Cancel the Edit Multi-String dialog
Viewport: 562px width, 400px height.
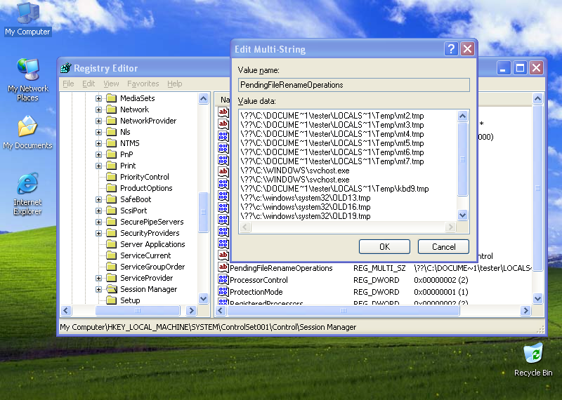click(443, 247)
